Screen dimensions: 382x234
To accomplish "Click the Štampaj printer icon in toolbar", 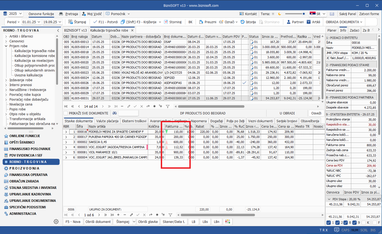I will (71, 22).
